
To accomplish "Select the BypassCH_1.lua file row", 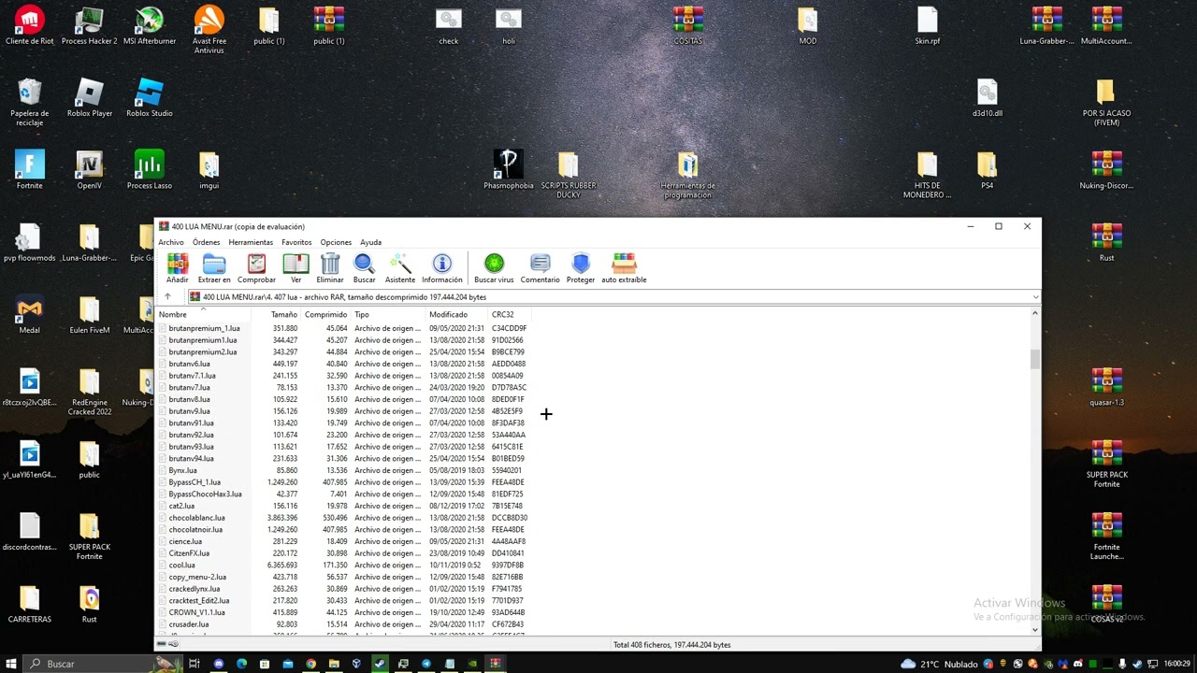I will [x=344, y=482].
